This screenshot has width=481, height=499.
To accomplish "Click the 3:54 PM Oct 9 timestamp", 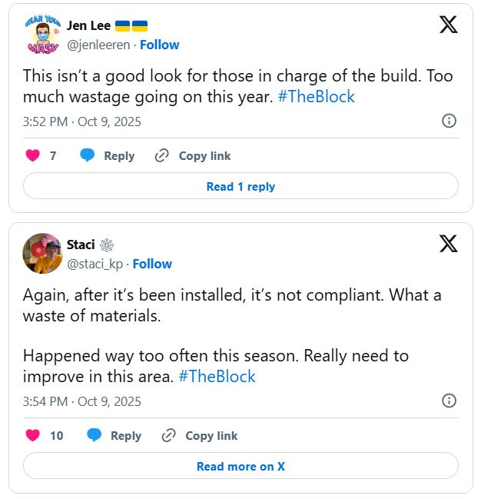I will tap(82, 401).
